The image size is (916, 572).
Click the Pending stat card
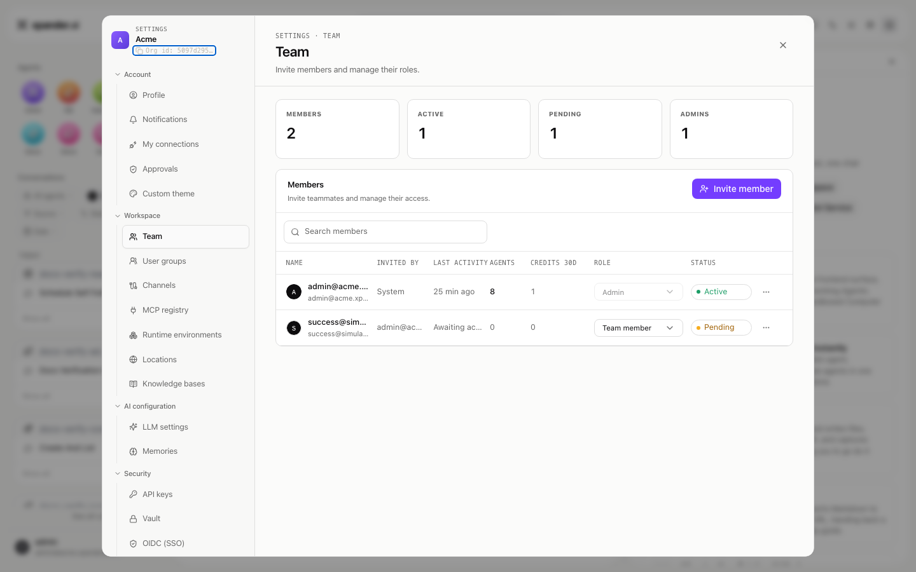(600, 129)
